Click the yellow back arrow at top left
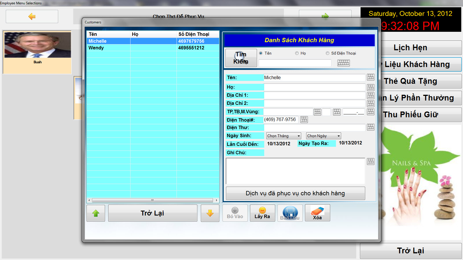463x260 pixels. click(x=32, y=16)
